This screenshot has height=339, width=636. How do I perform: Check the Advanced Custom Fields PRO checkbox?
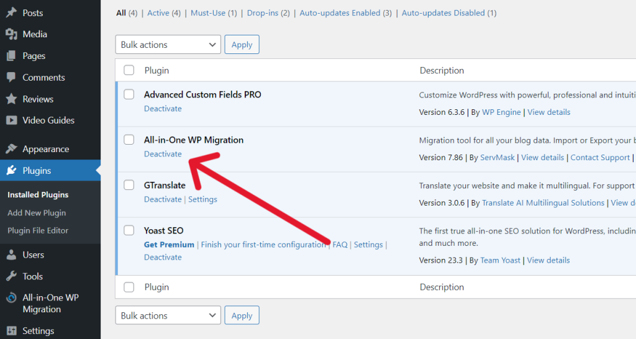tap(129, 94)
